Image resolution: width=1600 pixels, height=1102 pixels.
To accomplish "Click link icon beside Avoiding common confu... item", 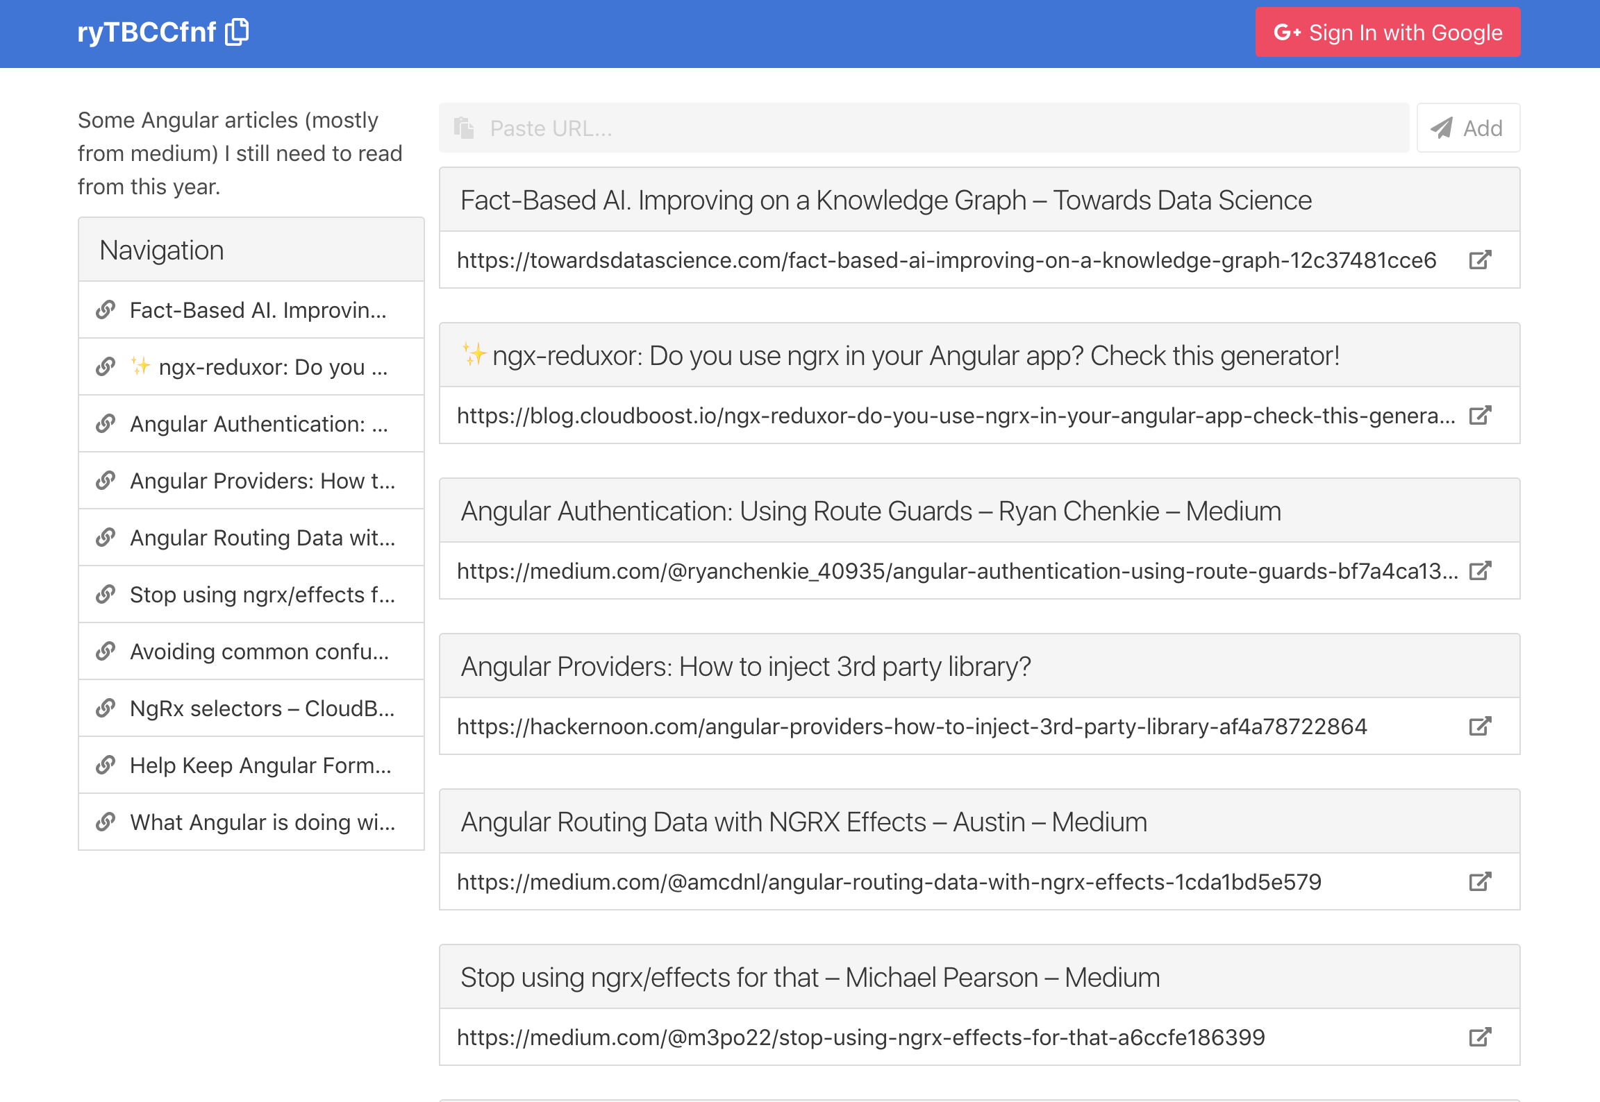I will click(106, 651).
